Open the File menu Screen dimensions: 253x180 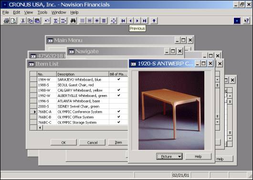point(5,12)
